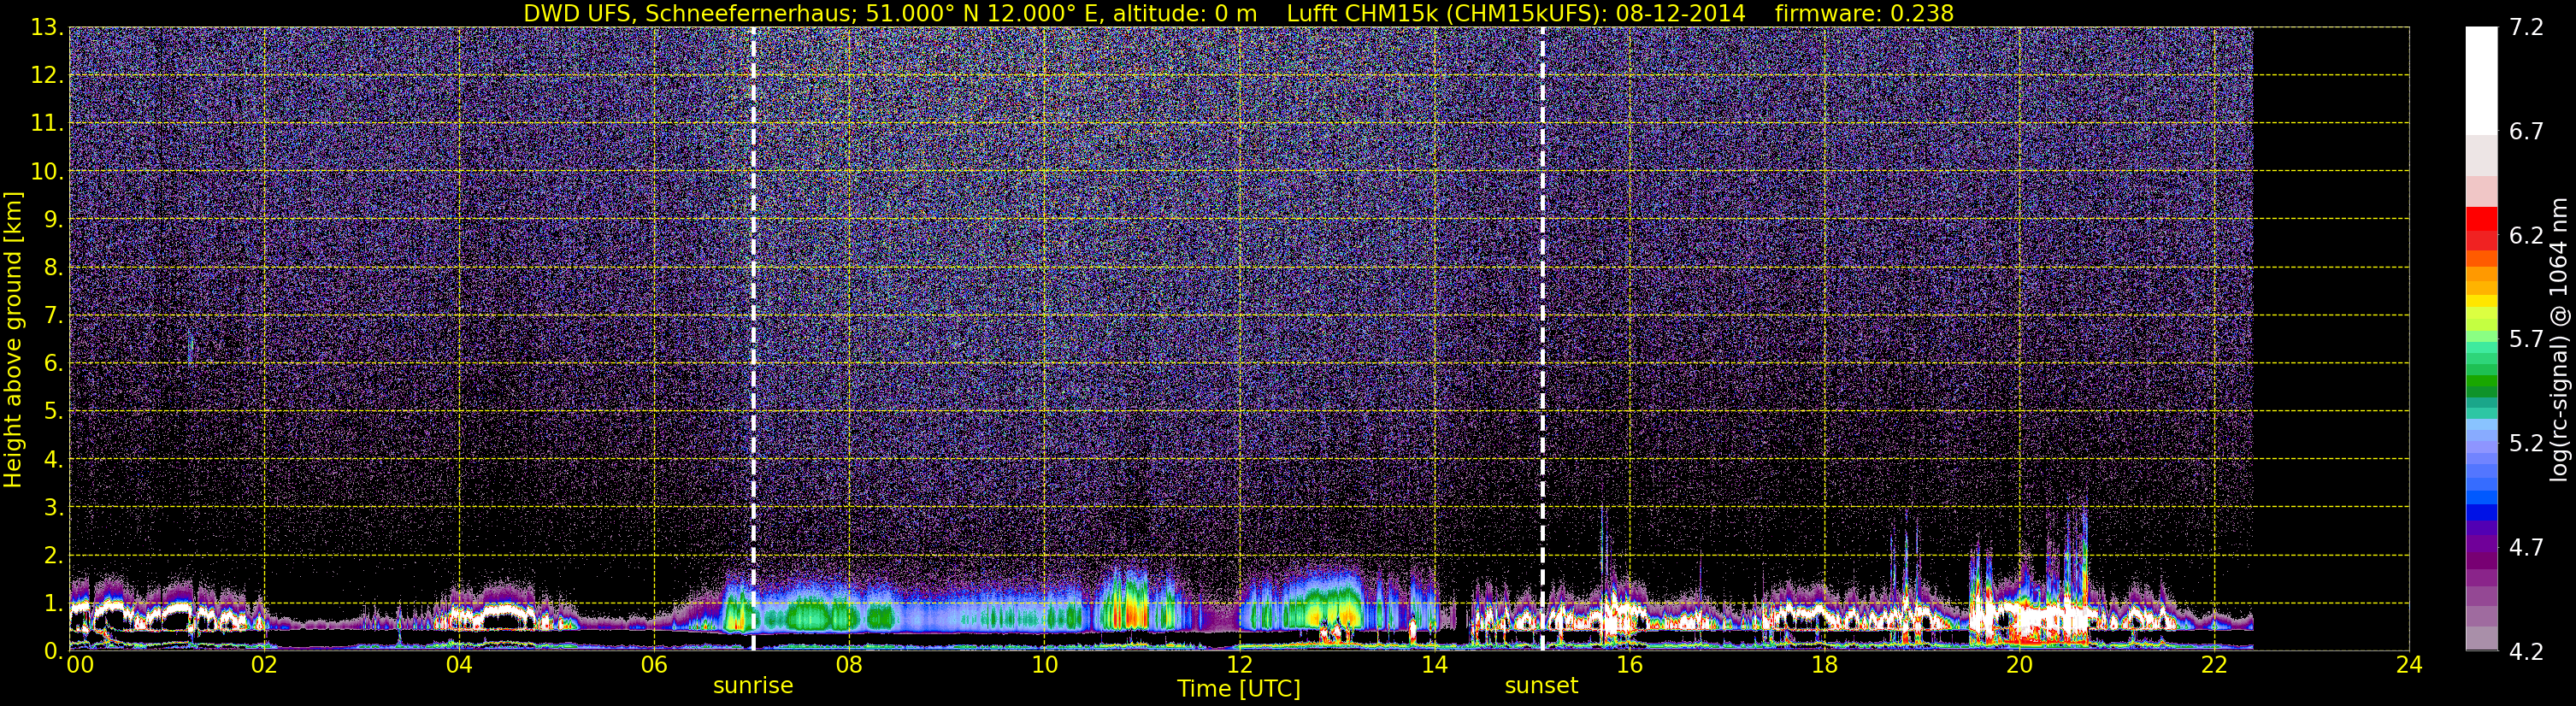2576x706 pixels.
Task: Select 'Lufft CHM15k (CHM15kUFS): 08-12-2014' in the title
Action: tap(1516, 13)
